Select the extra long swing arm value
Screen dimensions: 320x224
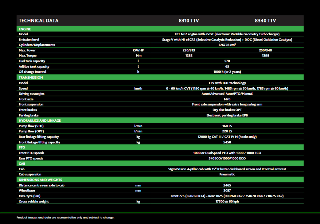click(x=227, y=105)
